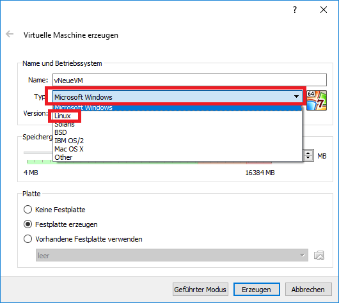Select Vorhandene Festplatte verwenden option
The height and width of the screenshot is (303, 339).
coord(28,239)
